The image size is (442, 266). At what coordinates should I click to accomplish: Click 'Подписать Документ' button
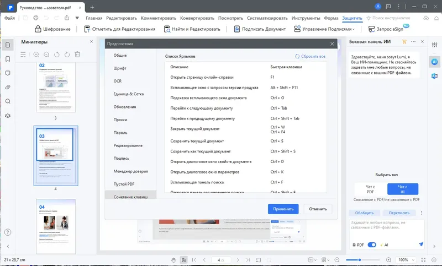(x=260, y=29)
